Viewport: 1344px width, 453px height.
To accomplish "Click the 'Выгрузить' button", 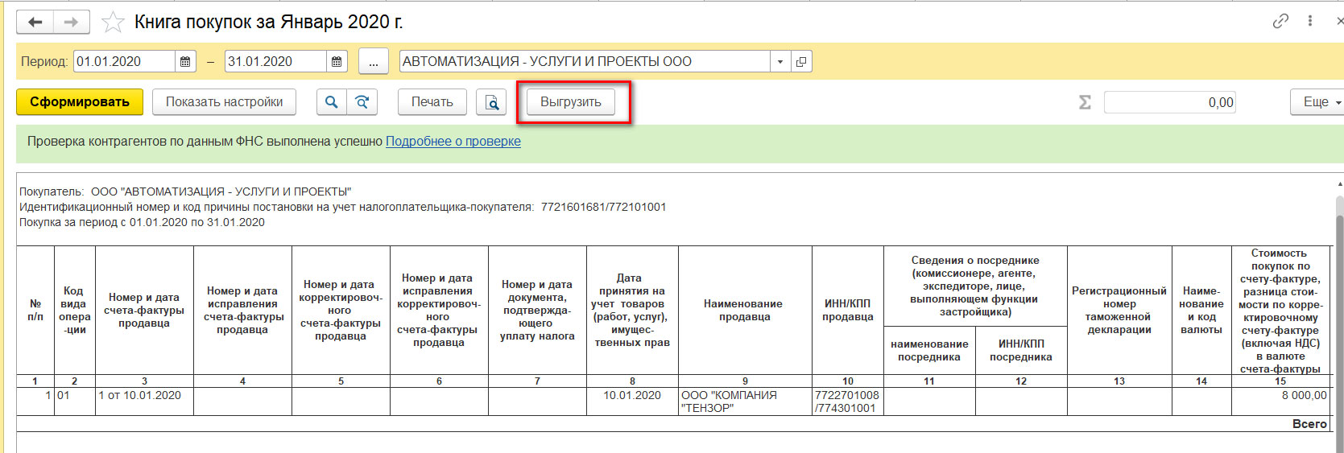I will (x=570, y=102).
